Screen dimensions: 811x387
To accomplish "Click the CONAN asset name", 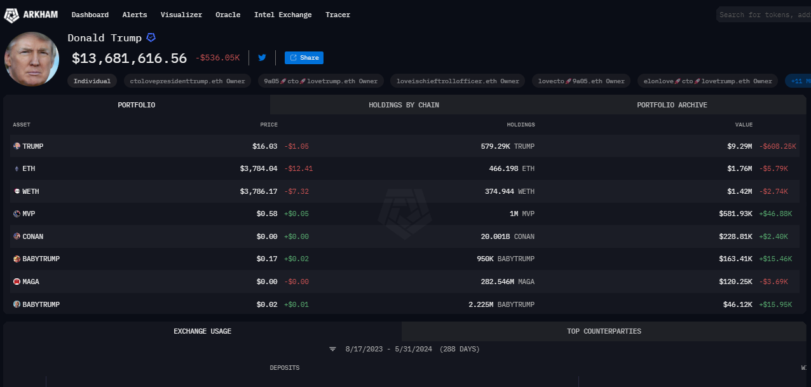I will 33,236.
